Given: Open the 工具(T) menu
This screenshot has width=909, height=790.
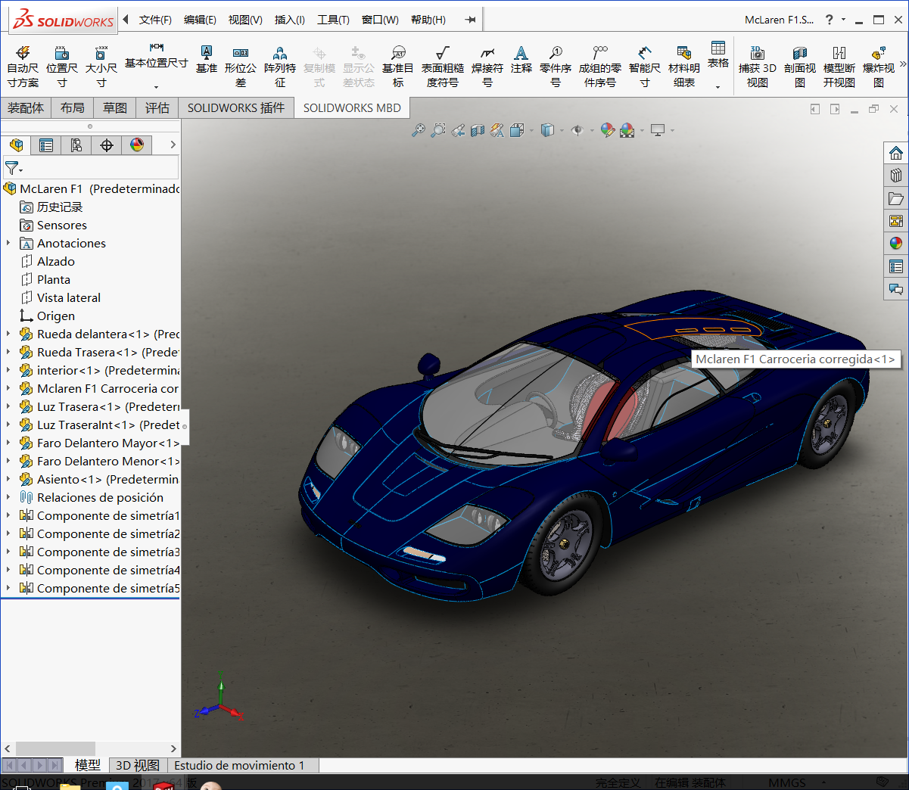Looking at the screenshot, I should 333,20.
